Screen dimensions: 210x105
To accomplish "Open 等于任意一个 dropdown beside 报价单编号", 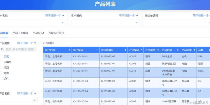I will click(x=201, y=15).
